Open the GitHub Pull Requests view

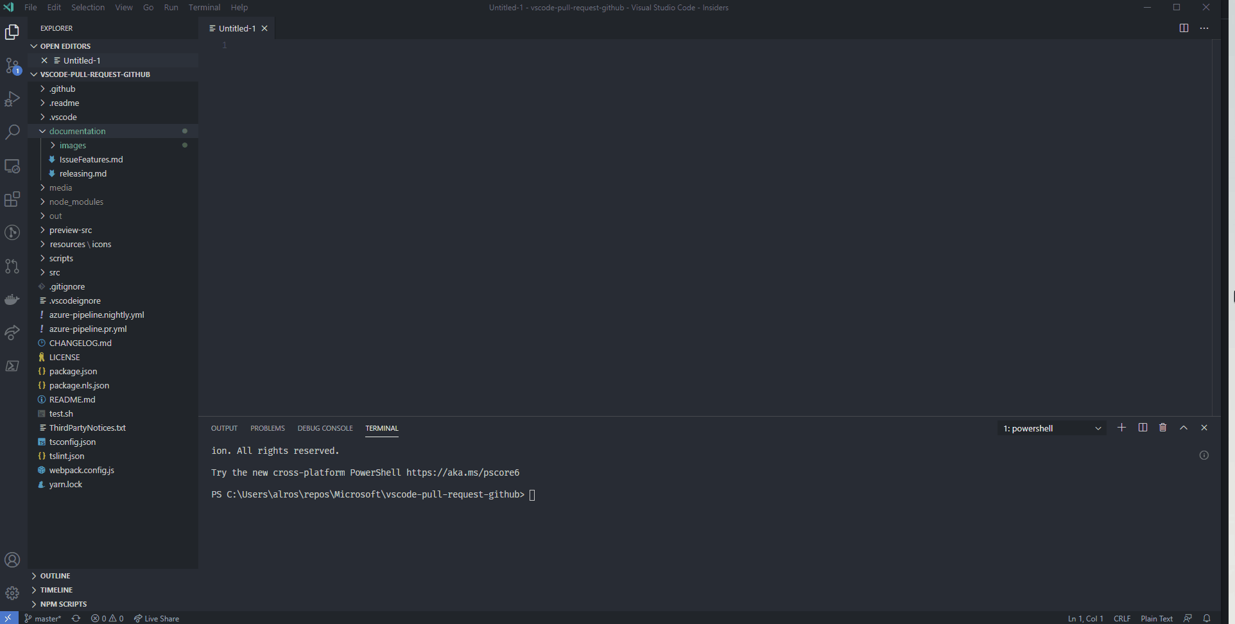point(12,266)
